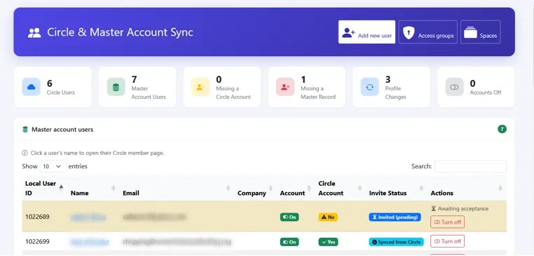
Task: Focus the Search input field
Action: (x=470, y=166)
